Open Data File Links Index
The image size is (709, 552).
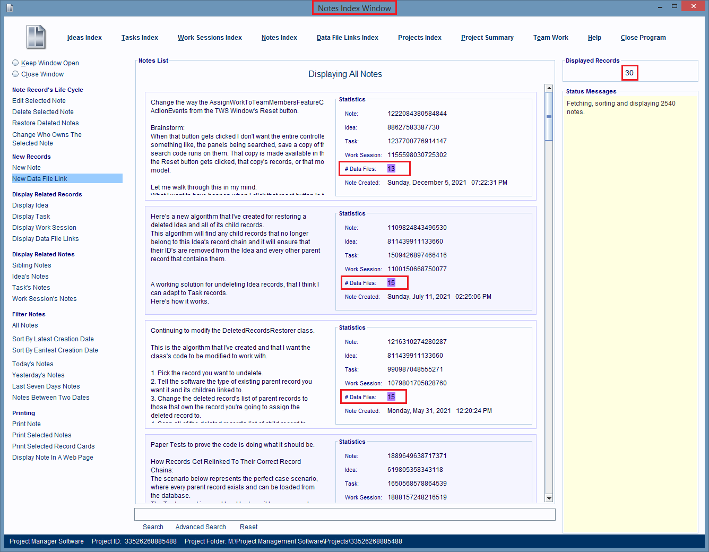tap(348, 38)
